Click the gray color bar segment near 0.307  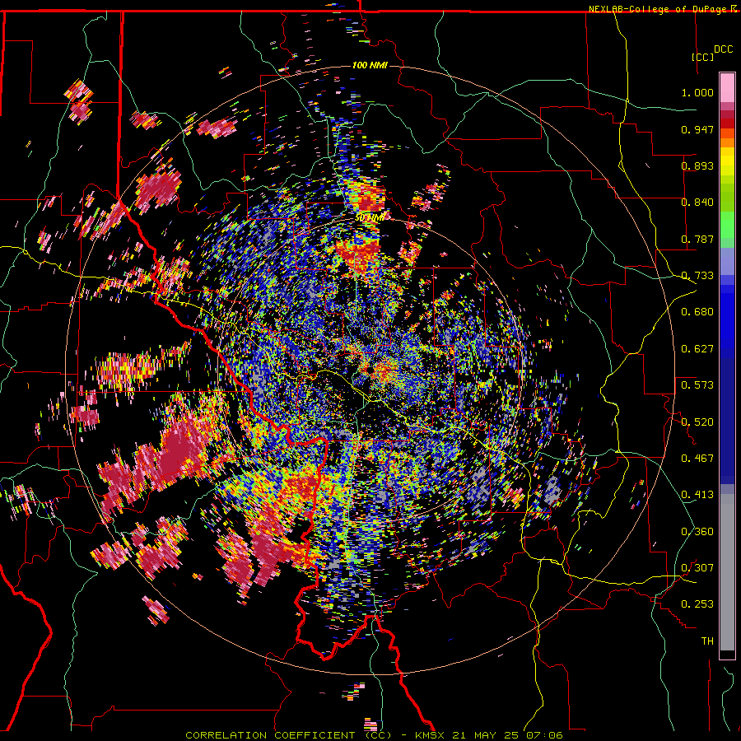pos(727,572)
